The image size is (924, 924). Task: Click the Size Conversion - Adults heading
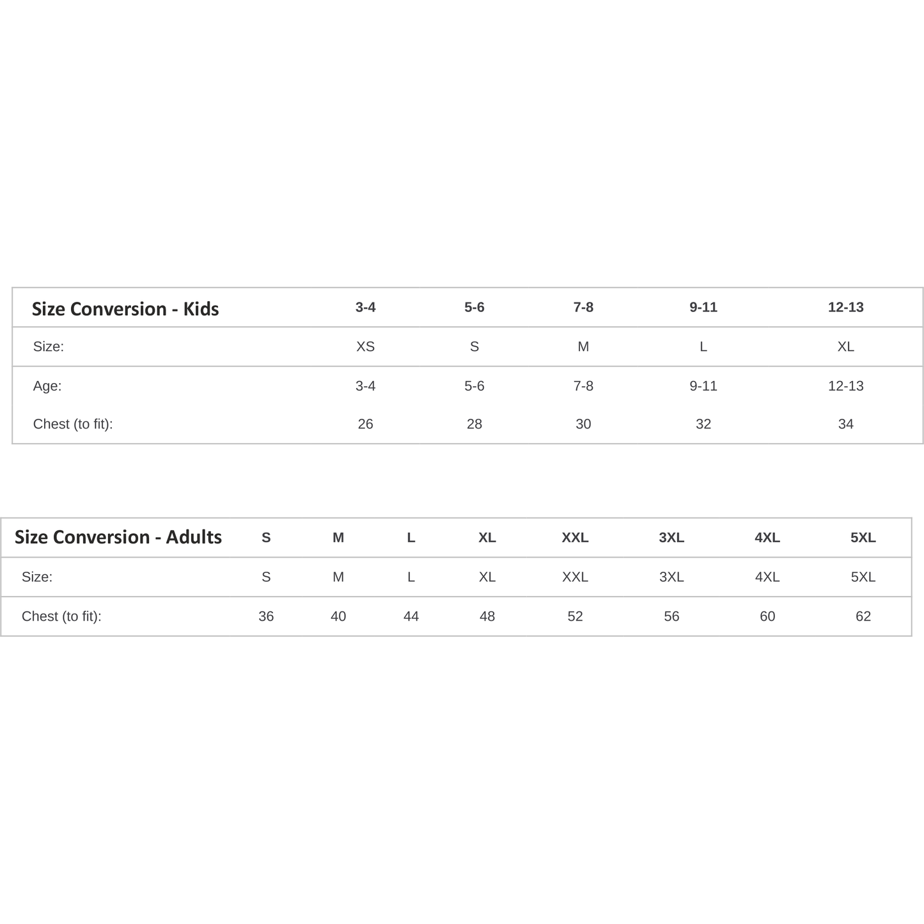pyautogui.click(x=118, y=537)
